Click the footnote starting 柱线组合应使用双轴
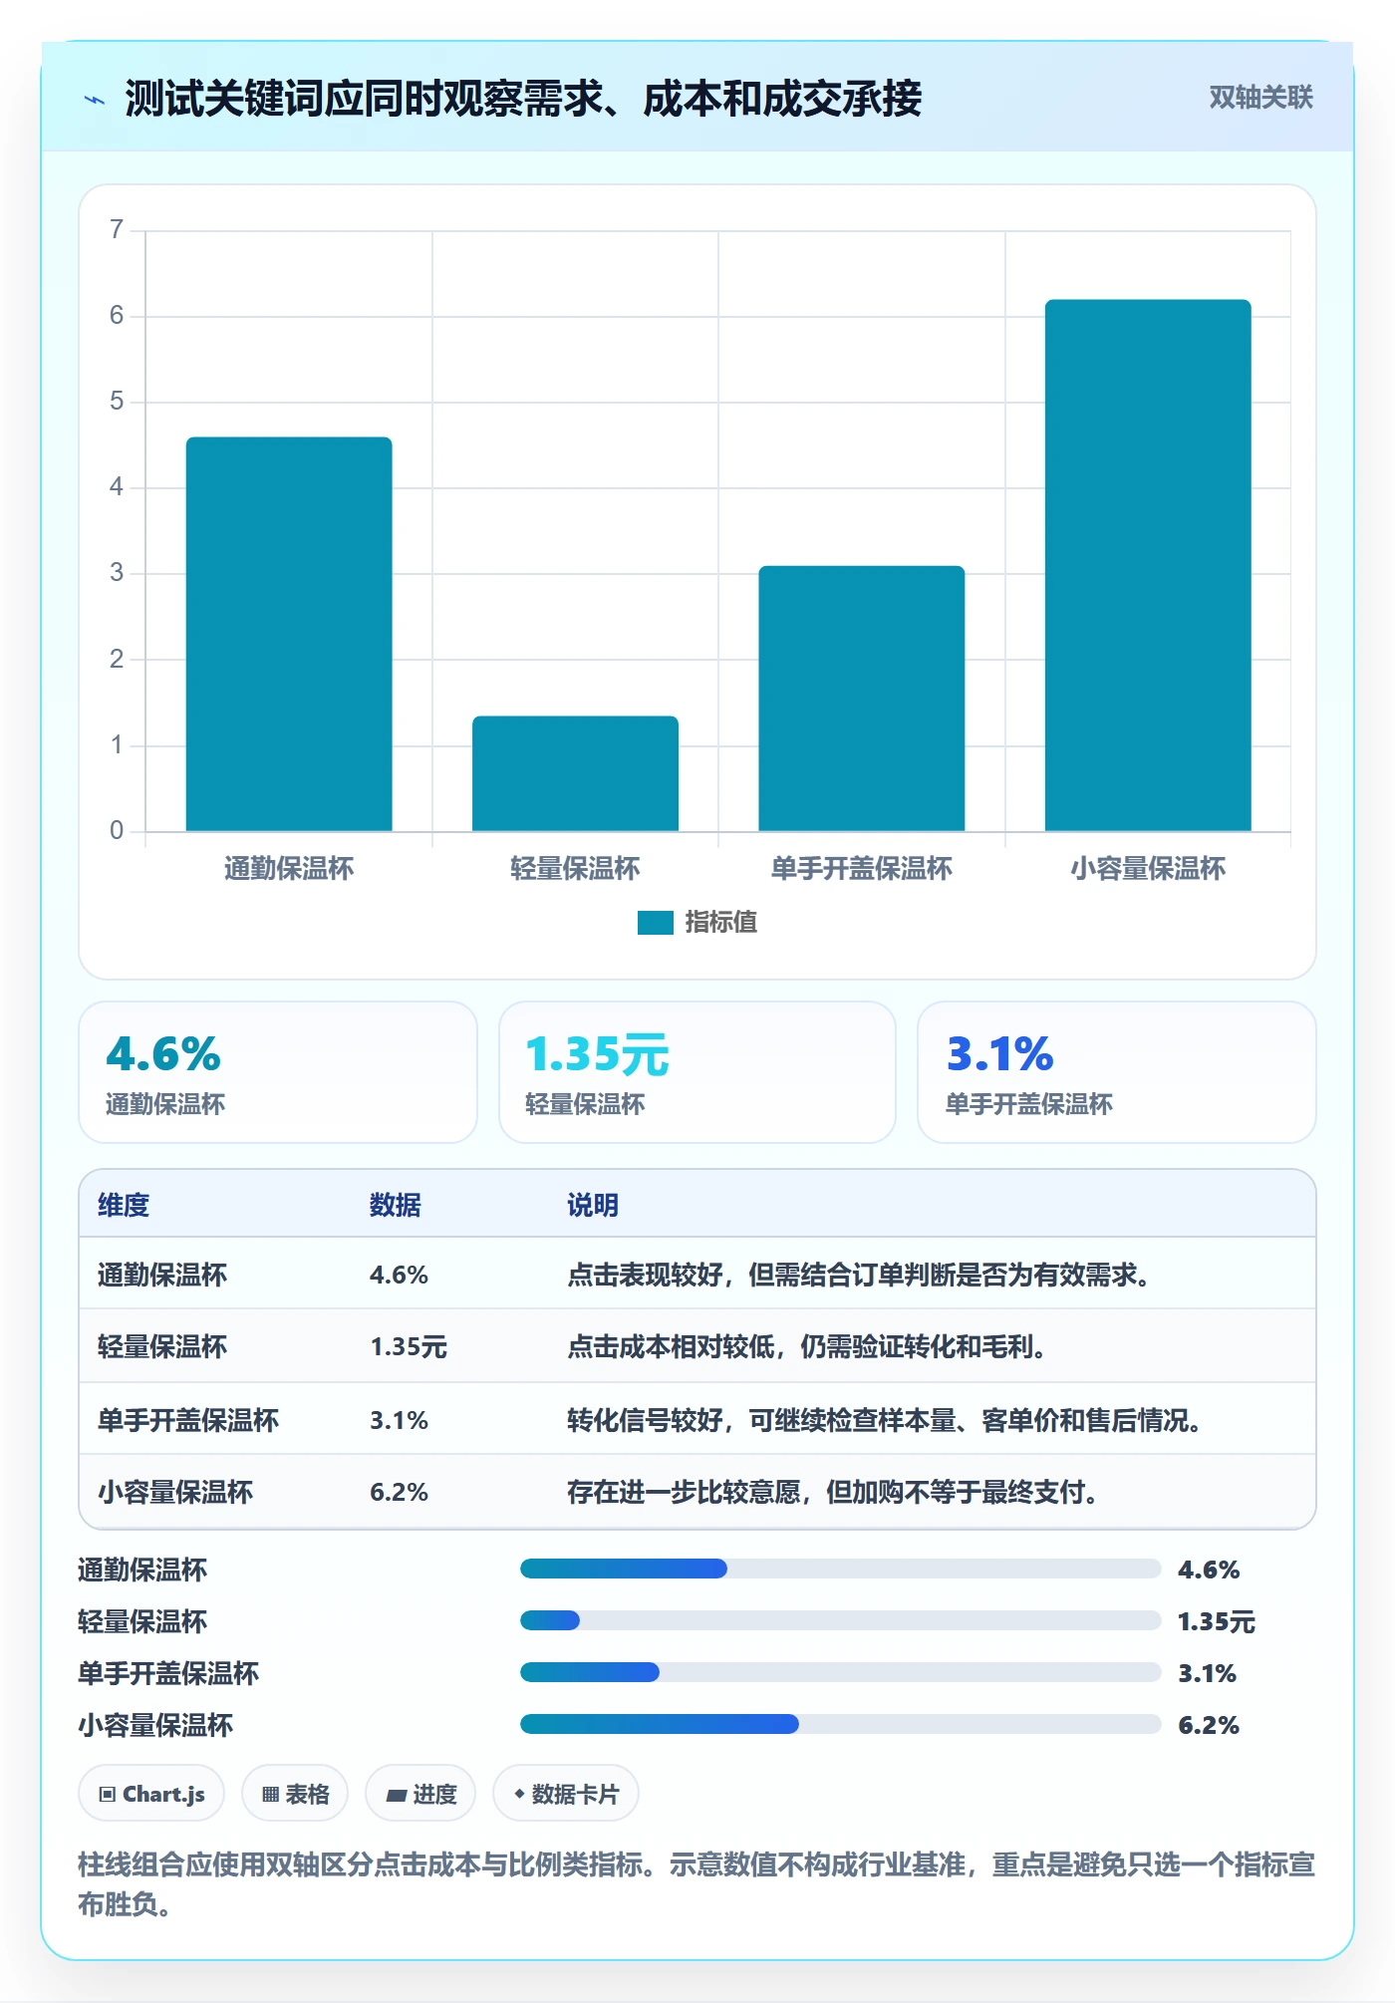The height and width of the screenshot is (2003, 1395). [697, 1884]
